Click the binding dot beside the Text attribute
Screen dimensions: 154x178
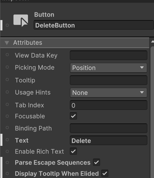click(x=7, y=140)
